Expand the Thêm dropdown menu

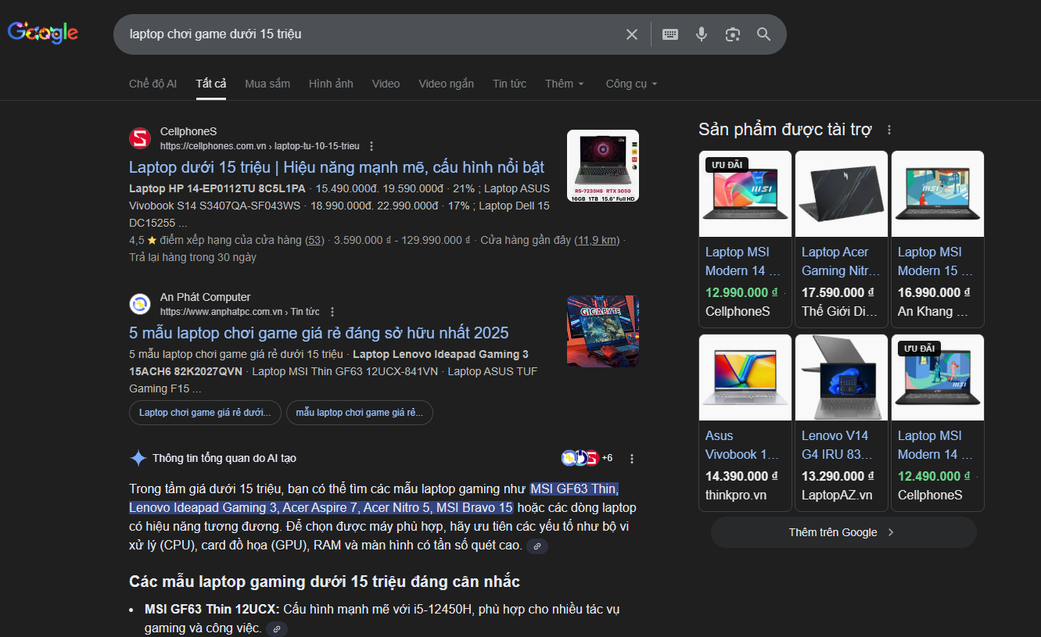pyautogui.click(x=565, y=84)
